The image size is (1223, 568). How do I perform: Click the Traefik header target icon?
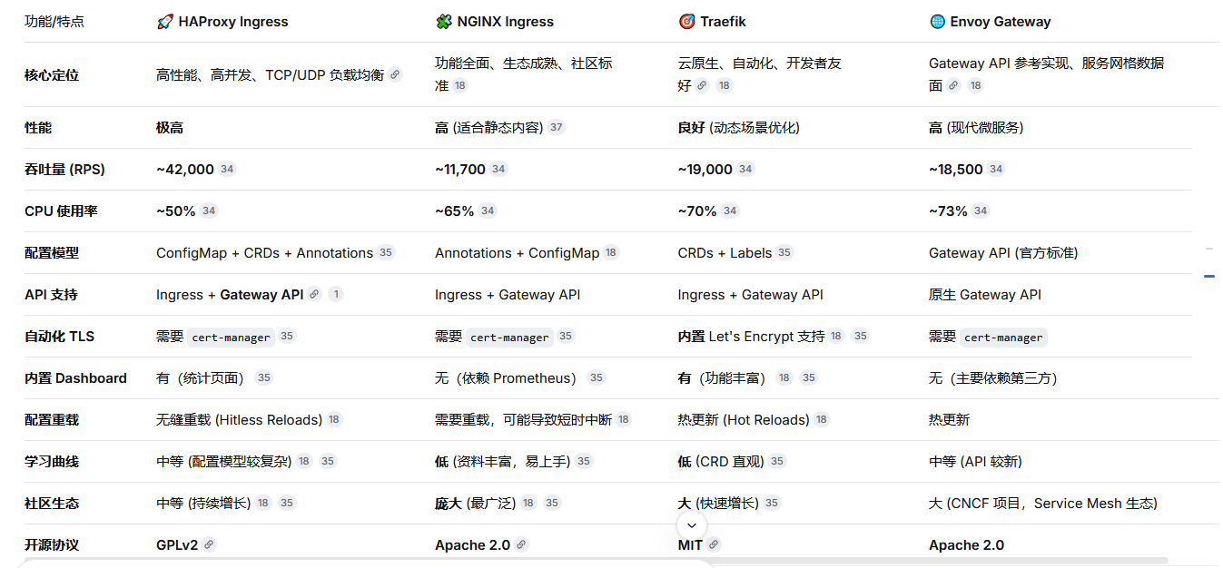click(686, 22)
